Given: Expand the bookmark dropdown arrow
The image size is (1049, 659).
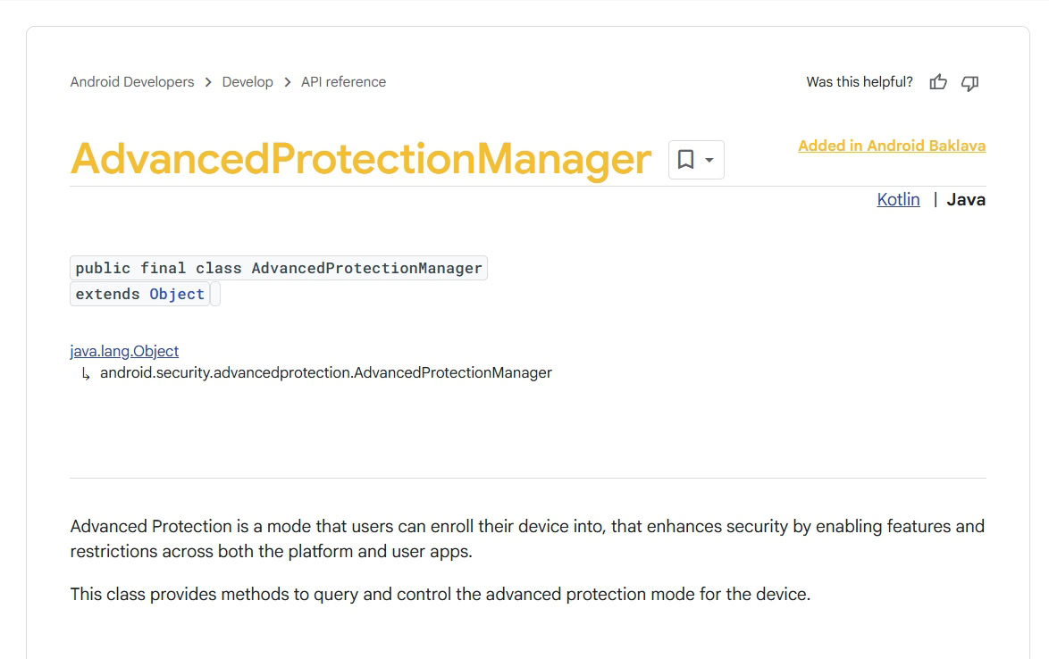Looking at the screenshot, I should pos(709,160).
